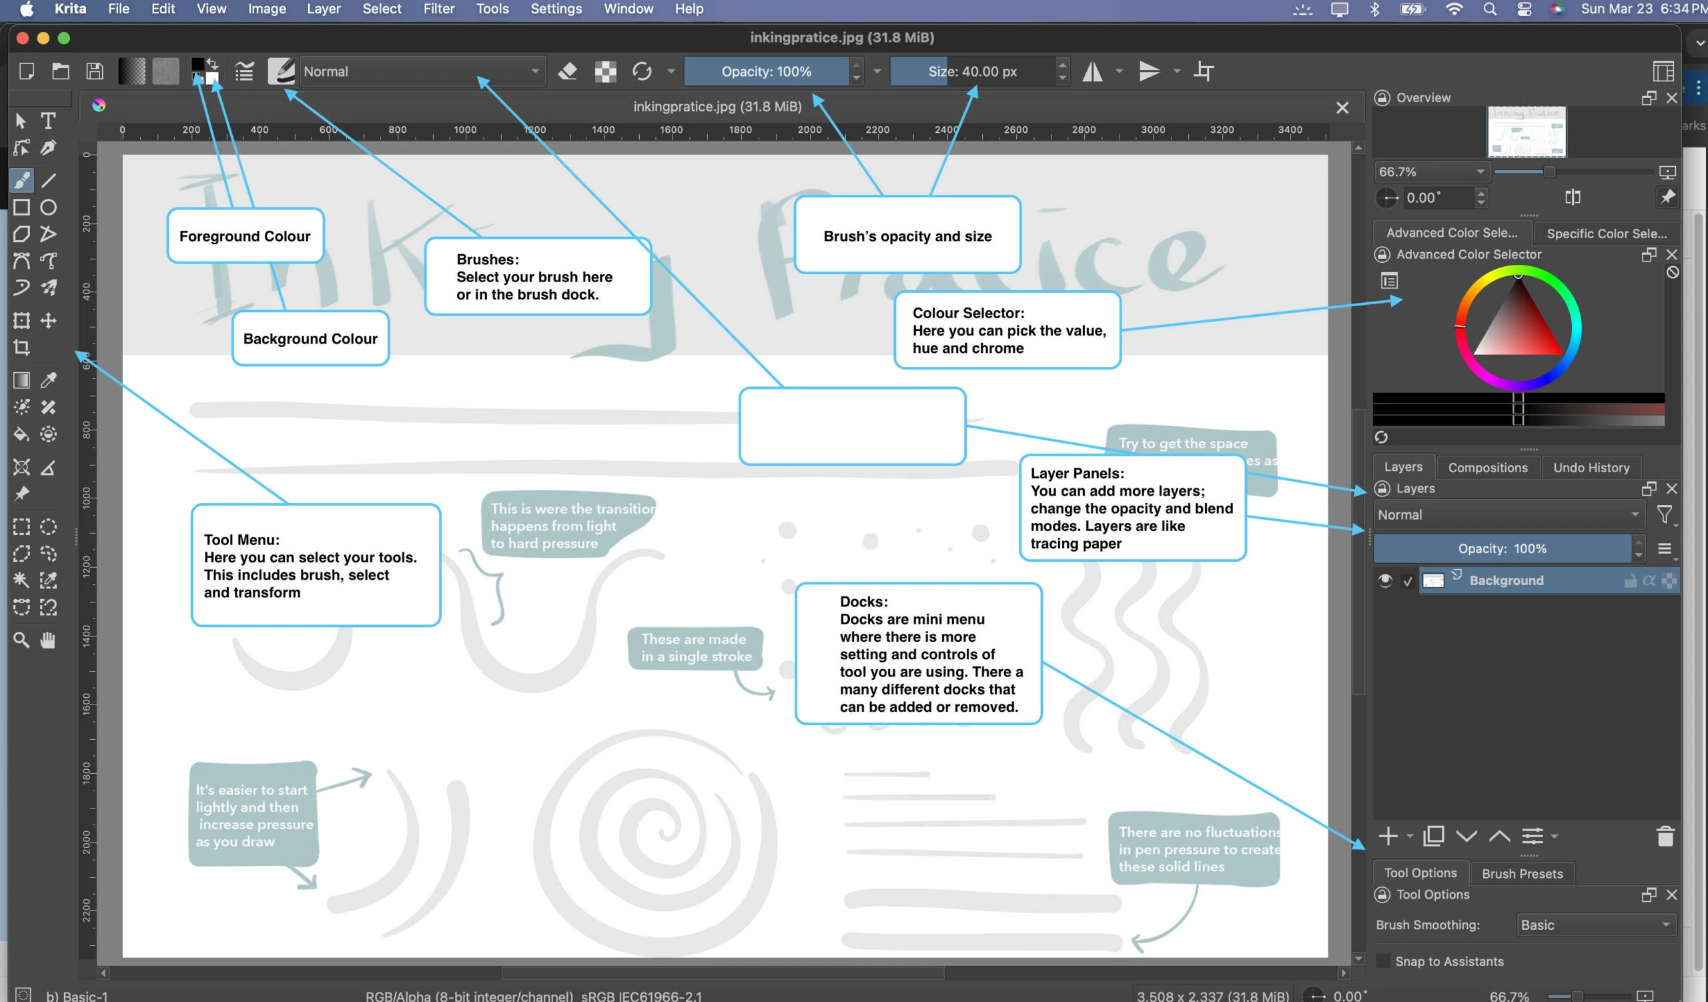The height and width of the screenshot is (1002, 1708).
Task: Switch to the Undo History tab
Action: (x=1591, y=468)
